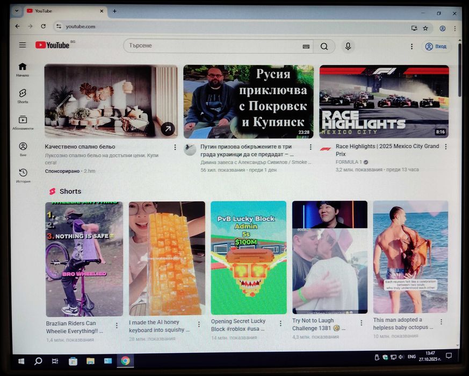Open the tab search dropdown arrow
Image resolution: width=469 pixels, height=376 pixels.
point(17,11)
